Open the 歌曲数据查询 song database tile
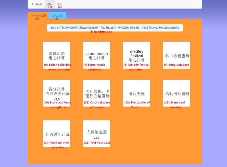Image resolution: width=227 pixels, height=167 pixels. pyautogui.click(x=176, y=55)
